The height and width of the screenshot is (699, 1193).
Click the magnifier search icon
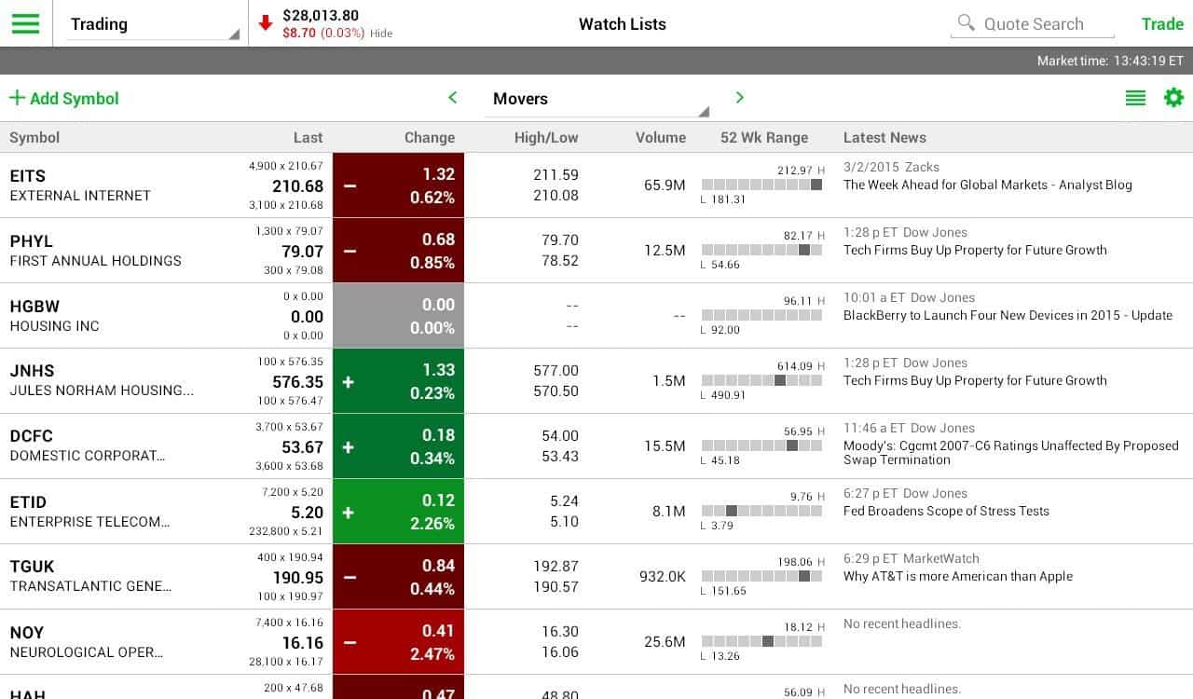966,22
